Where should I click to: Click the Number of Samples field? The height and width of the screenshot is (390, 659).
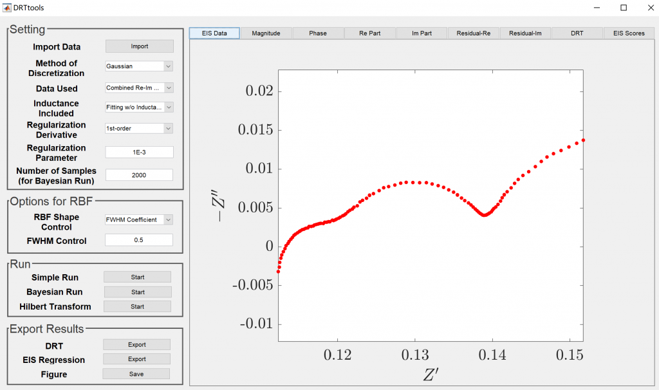click(139, 175)
